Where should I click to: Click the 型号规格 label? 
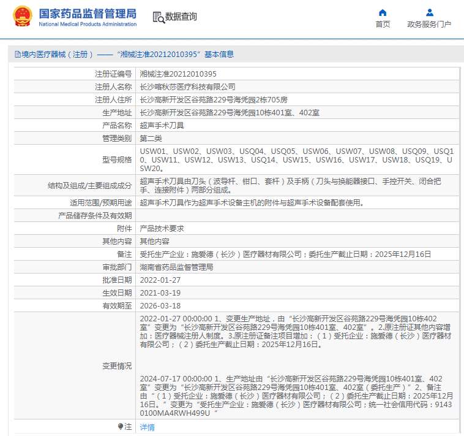pyautogui.click(x=117, y=160)
